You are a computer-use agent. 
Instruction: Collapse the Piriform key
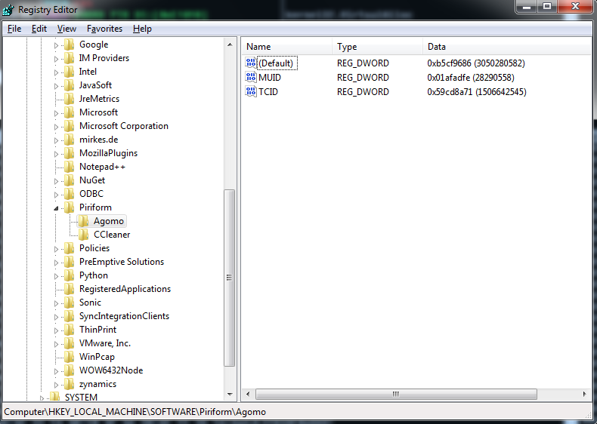(57, 208)
